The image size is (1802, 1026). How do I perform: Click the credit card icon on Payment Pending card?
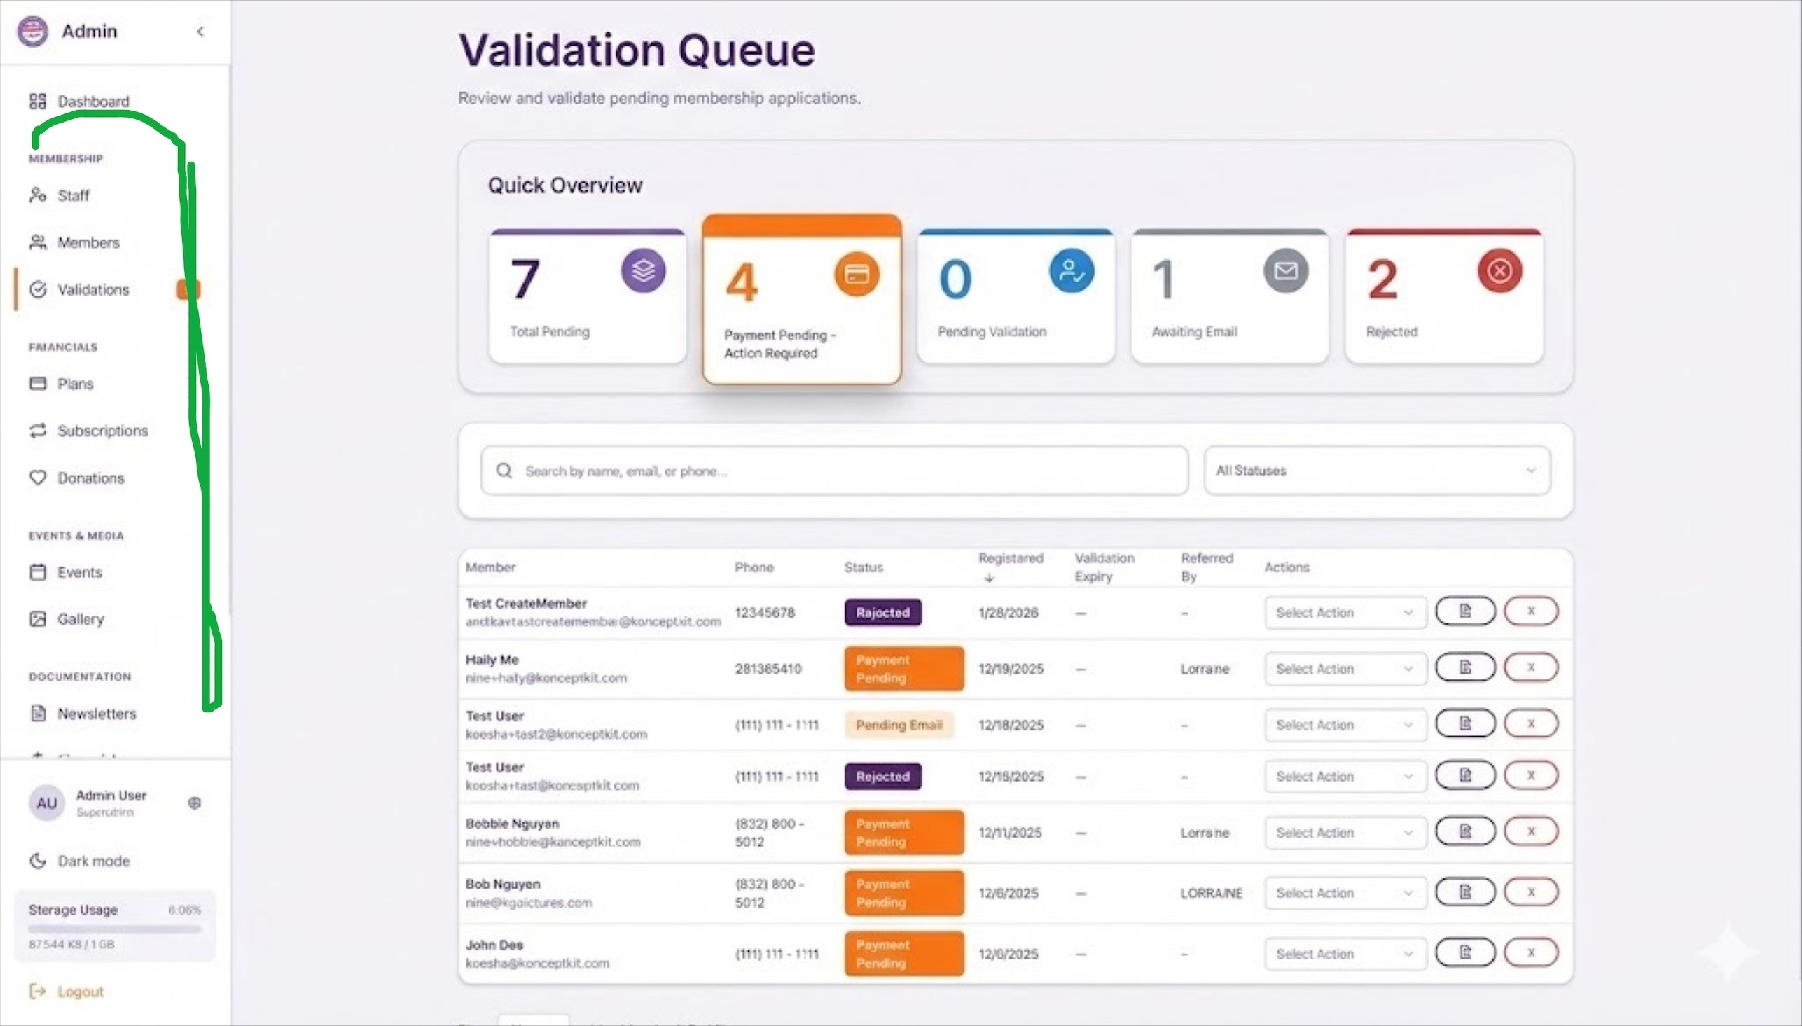[857, 274]
